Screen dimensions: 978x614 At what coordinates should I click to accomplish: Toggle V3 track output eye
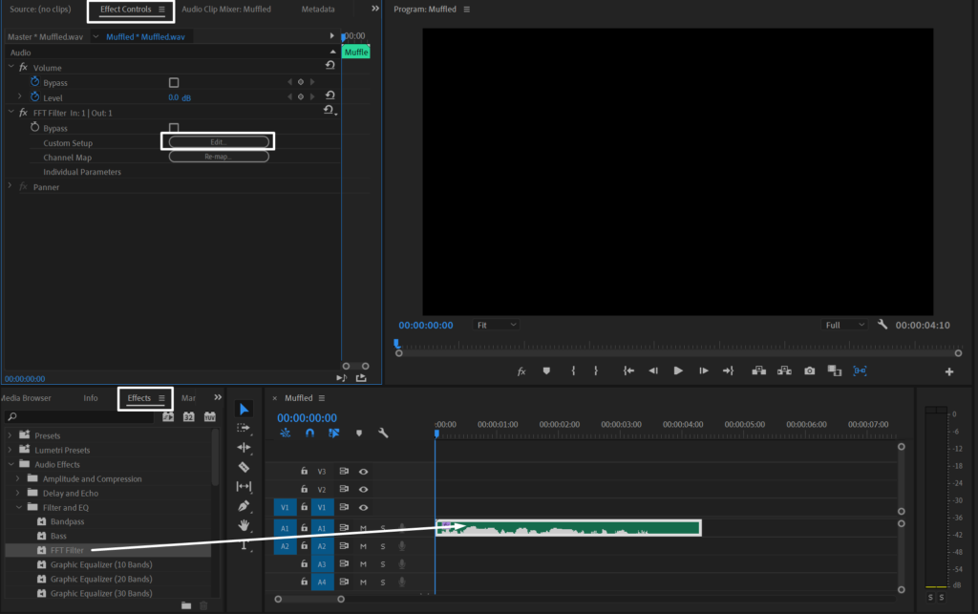(x=363, y=472)
